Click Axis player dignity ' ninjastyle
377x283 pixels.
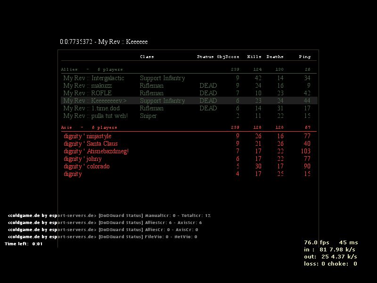[88, 136]
